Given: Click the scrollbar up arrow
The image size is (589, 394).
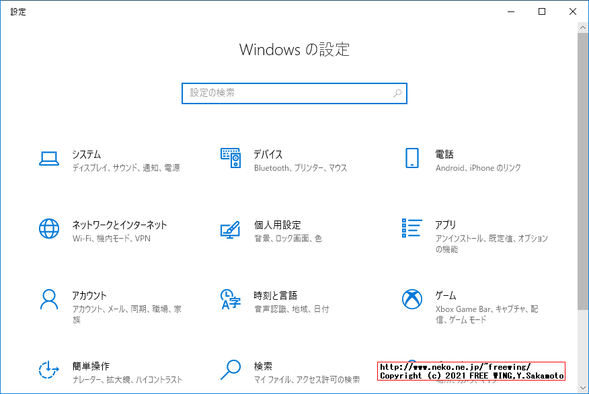Looking at the screenshot, I should coord(583,27).
